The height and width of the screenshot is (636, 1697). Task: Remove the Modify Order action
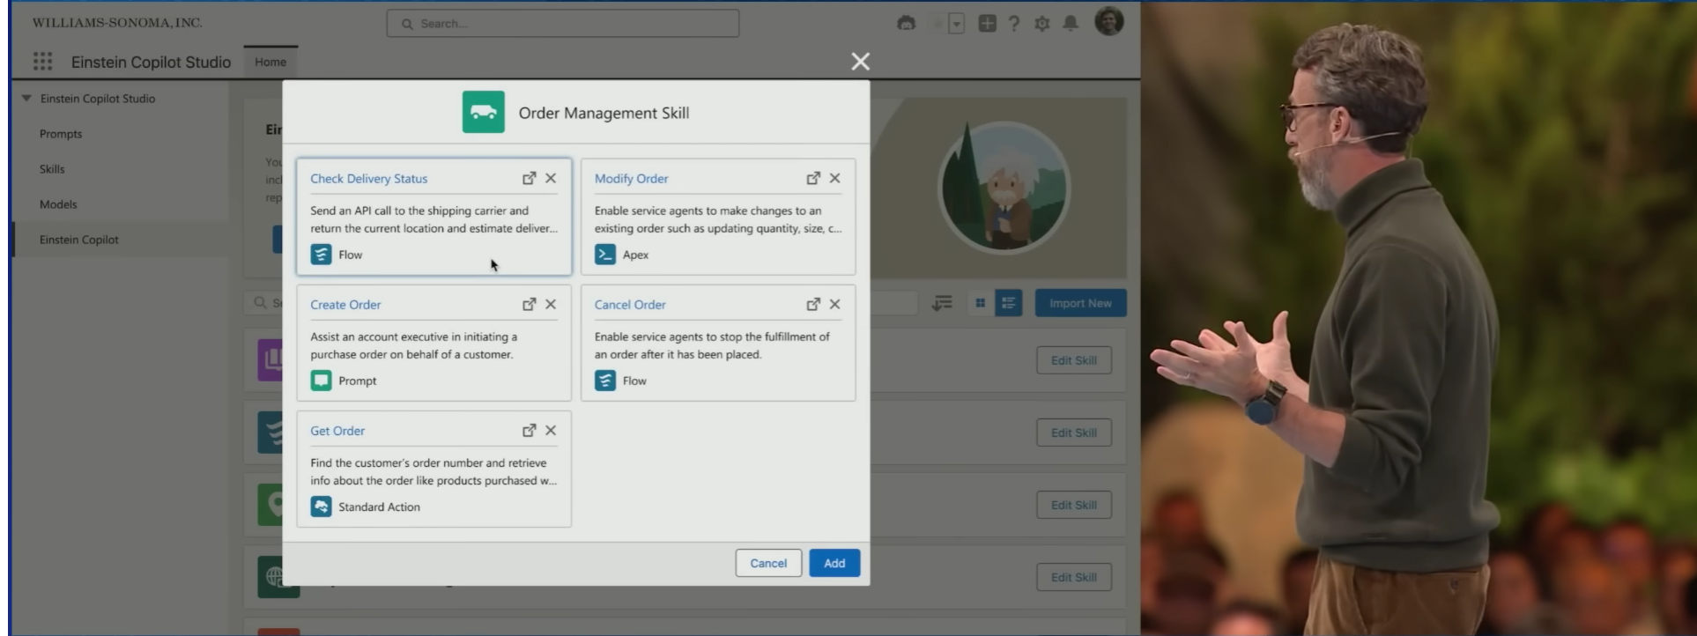pos(835,178)
